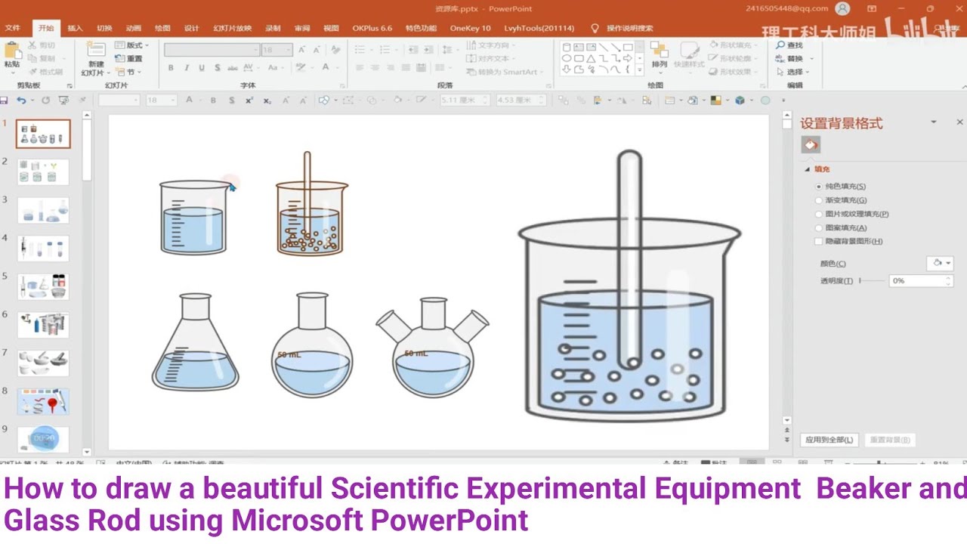
Task: Select slide 8 thumbnail
Action: (x=43, y=402)
